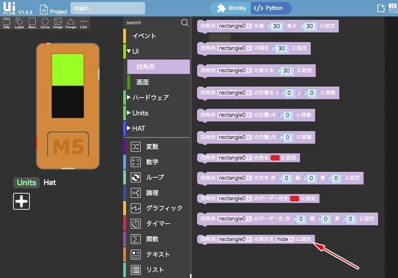Image resolution: width=398 pixels, height=278 pixels.
Task: Open the Project menu
Action: (53, 9)
